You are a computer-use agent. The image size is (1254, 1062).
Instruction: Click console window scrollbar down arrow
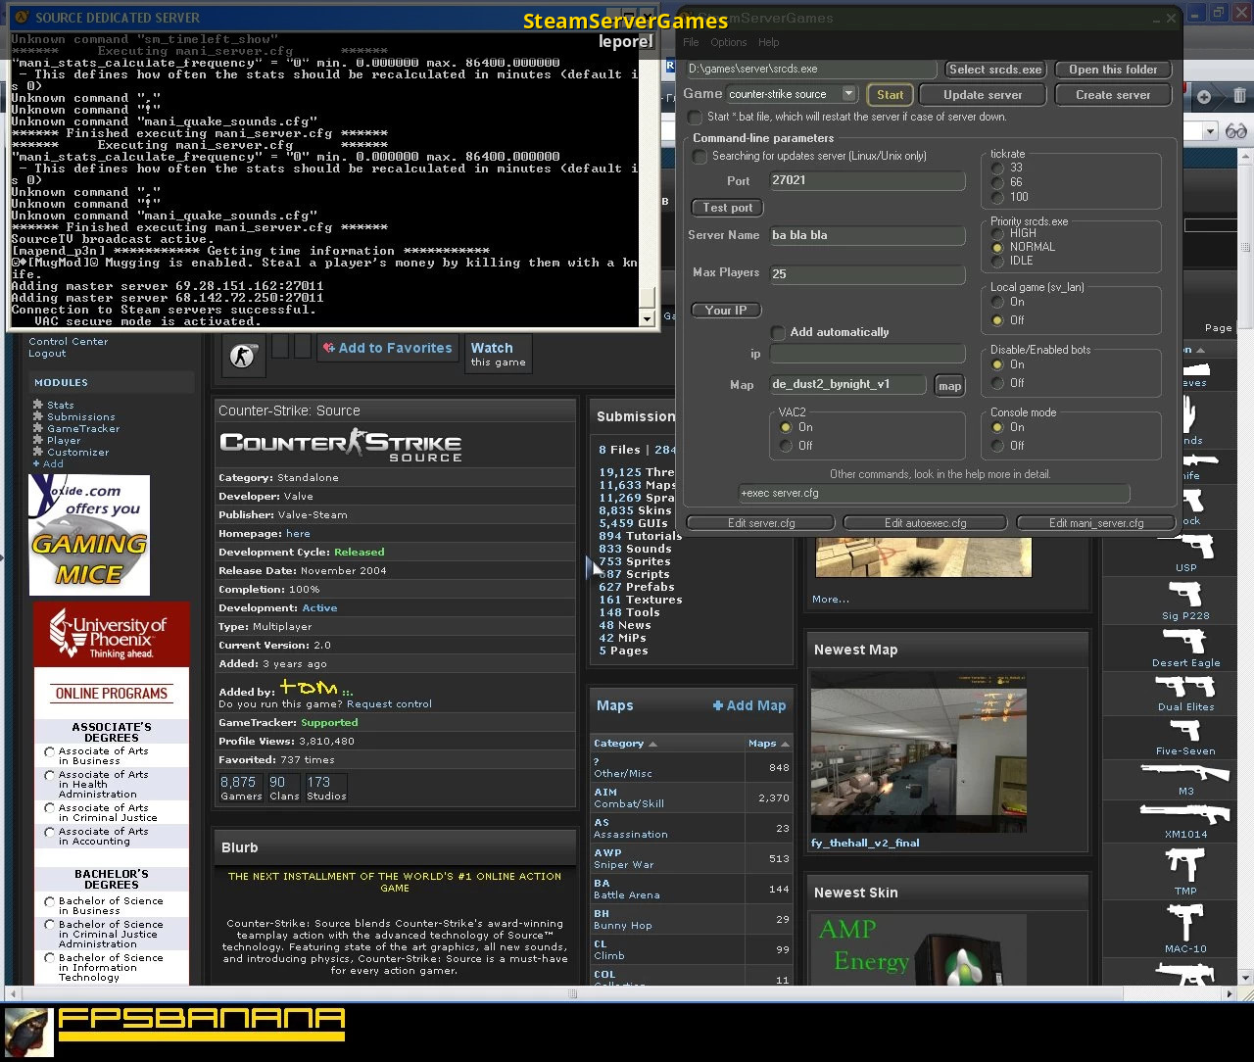647,318
